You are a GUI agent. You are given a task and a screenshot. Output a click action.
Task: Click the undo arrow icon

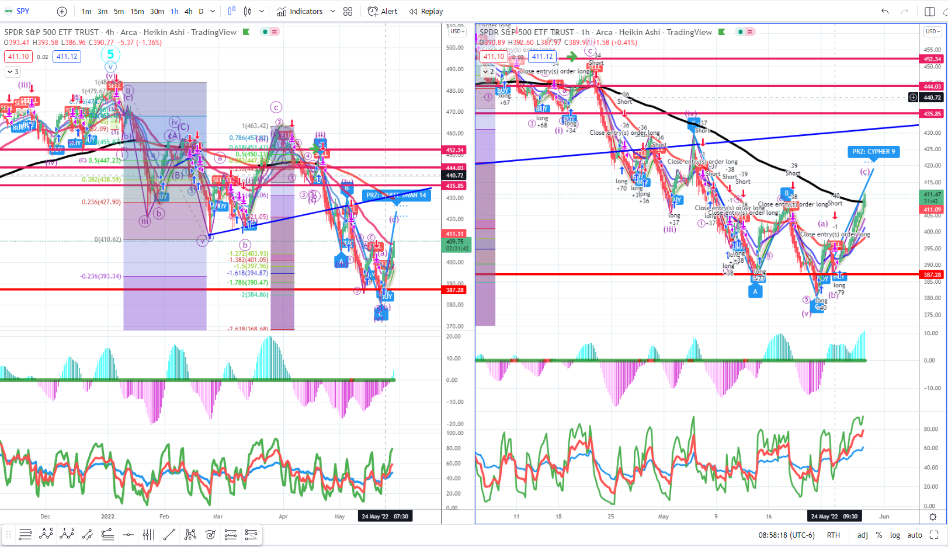885,11
